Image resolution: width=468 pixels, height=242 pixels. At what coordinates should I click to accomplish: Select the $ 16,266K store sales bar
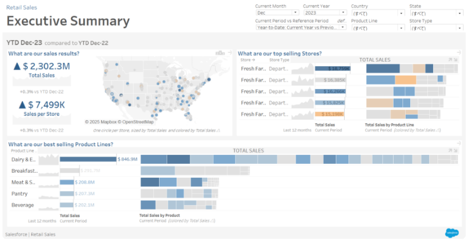pos(331,91)
